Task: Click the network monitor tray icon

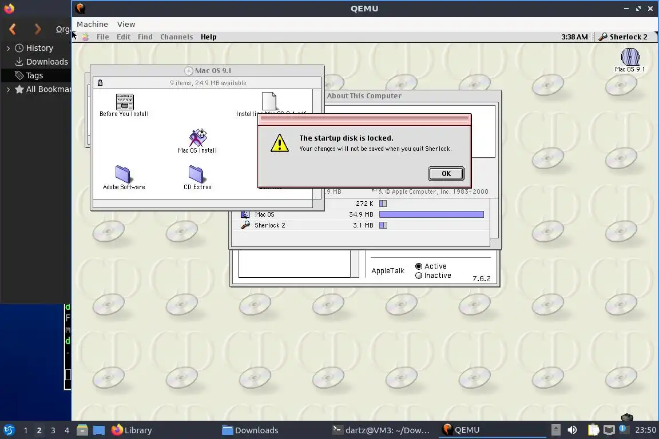Action: pos(609,430)
